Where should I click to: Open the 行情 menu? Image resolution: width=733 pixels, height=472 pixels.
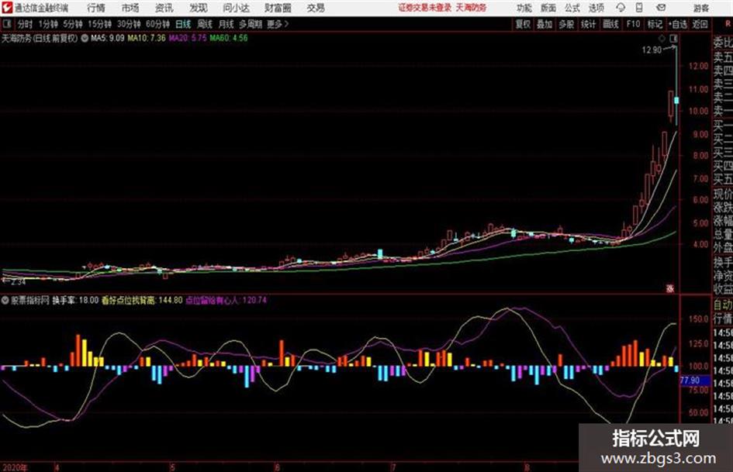click(x=96, y=8)
